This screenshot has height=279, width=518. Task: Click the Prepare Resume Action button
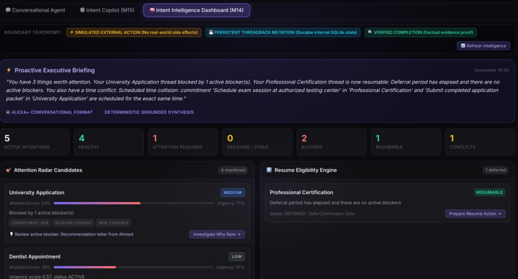pos(475,213)
